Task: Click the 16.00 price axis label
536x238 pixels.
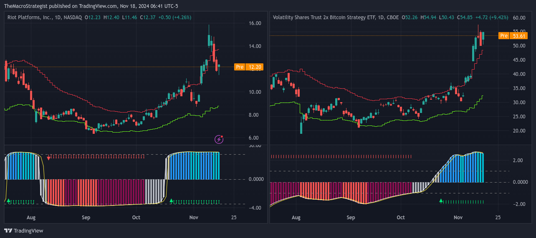Action: [255, 23]
